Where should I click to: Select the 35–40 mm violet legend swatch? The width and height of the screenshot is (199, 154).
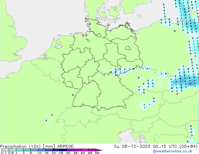pos(78,150)
